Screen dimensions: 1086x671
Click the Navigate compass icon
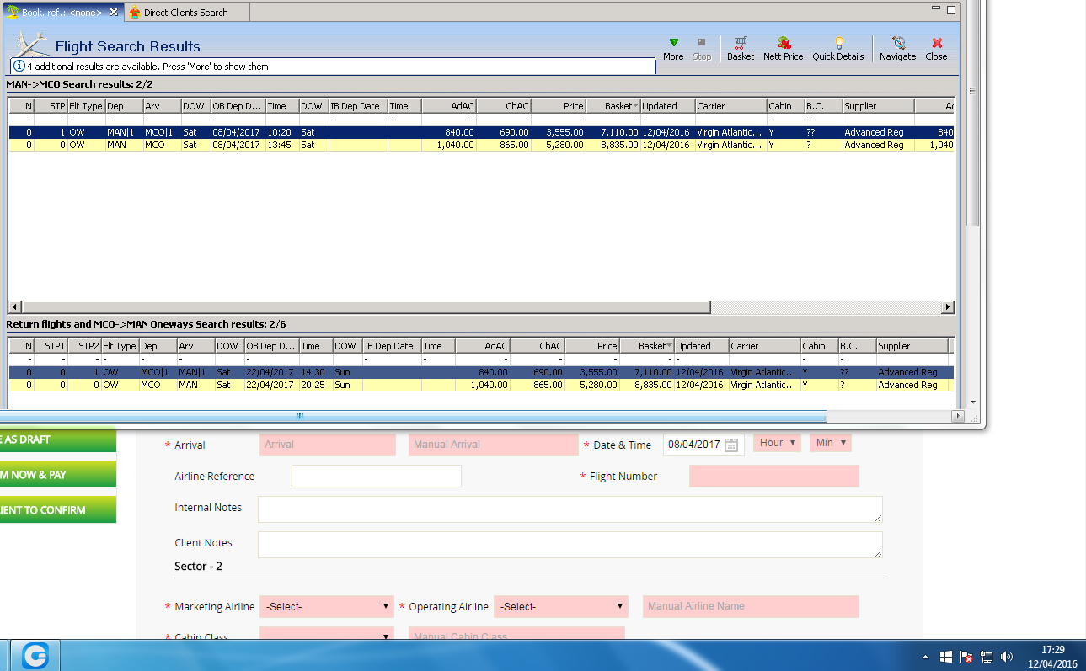(898, 42)
